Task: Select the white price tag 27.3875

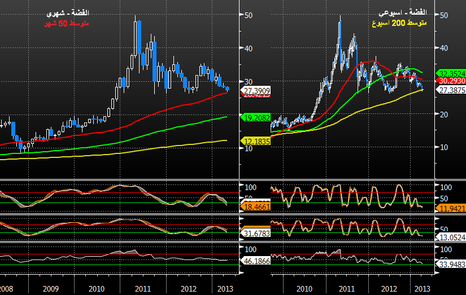Action: click(451, 90)
